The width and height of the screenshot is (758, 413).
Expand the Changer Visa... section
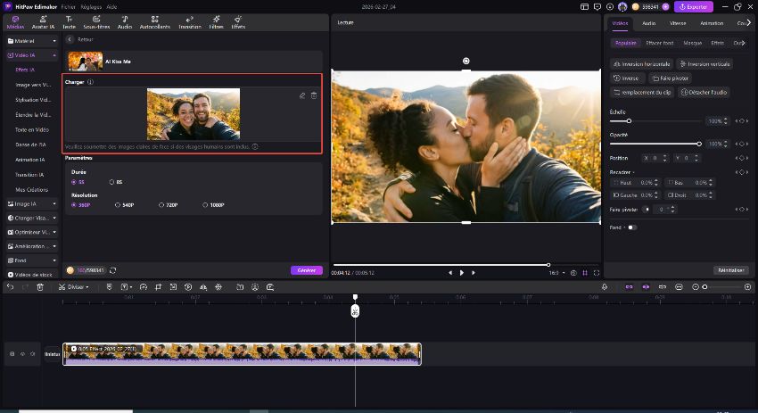pyautogui.click(x=32, y=219)
